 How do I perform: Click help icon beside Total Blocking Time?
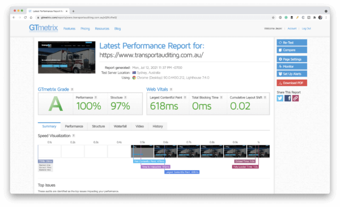[x=221, y=97]
